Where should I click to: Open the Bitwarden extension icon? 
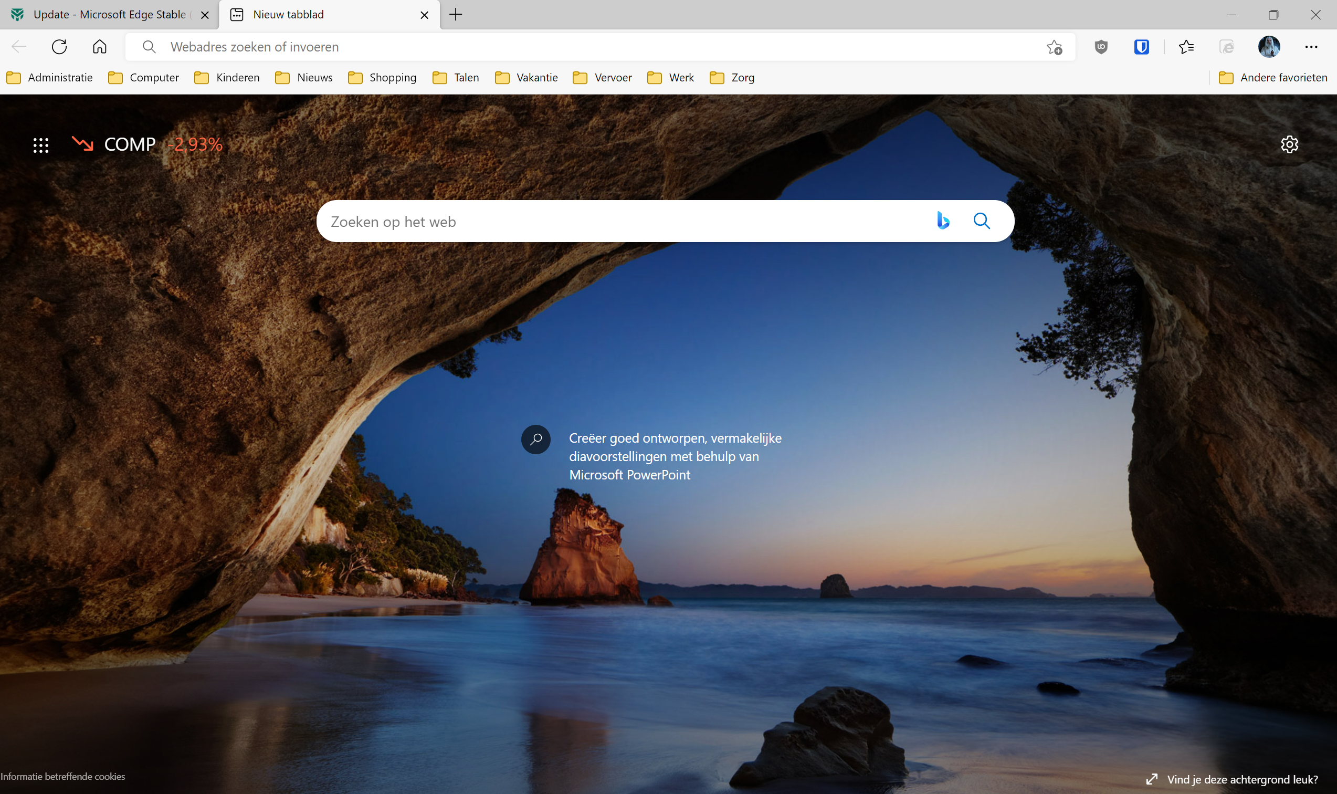[x=1141, y=47]
